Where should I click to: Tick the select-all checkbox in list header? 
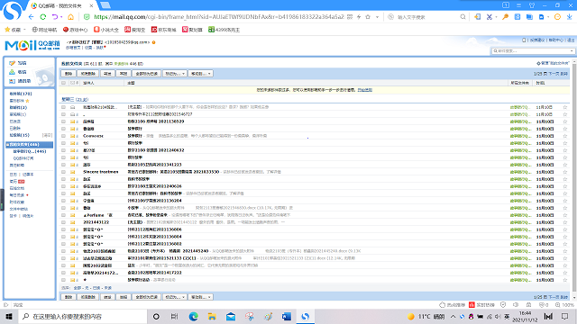click(x=63, y=83)
